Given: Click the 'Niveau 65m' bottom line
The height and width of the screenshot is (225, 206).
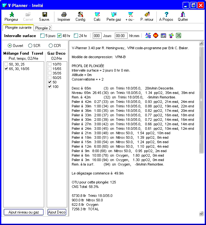Looking at the screenshot, I should coord(133,93).
